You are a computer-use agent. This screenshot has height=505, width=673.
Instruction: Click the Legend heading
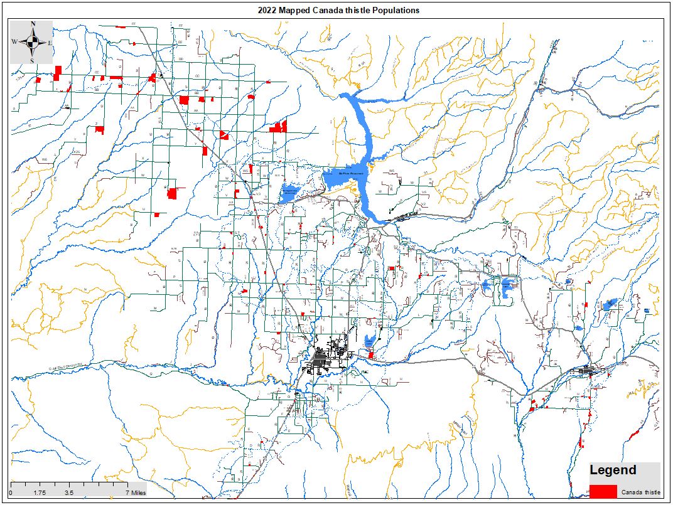613,470
